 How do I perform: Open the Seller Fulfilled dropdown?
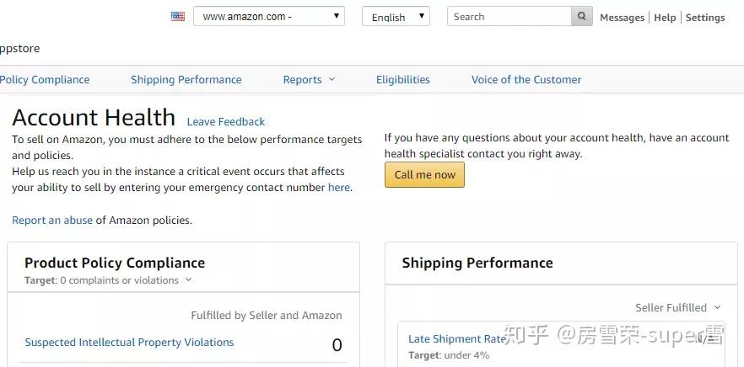click(678, 308)
